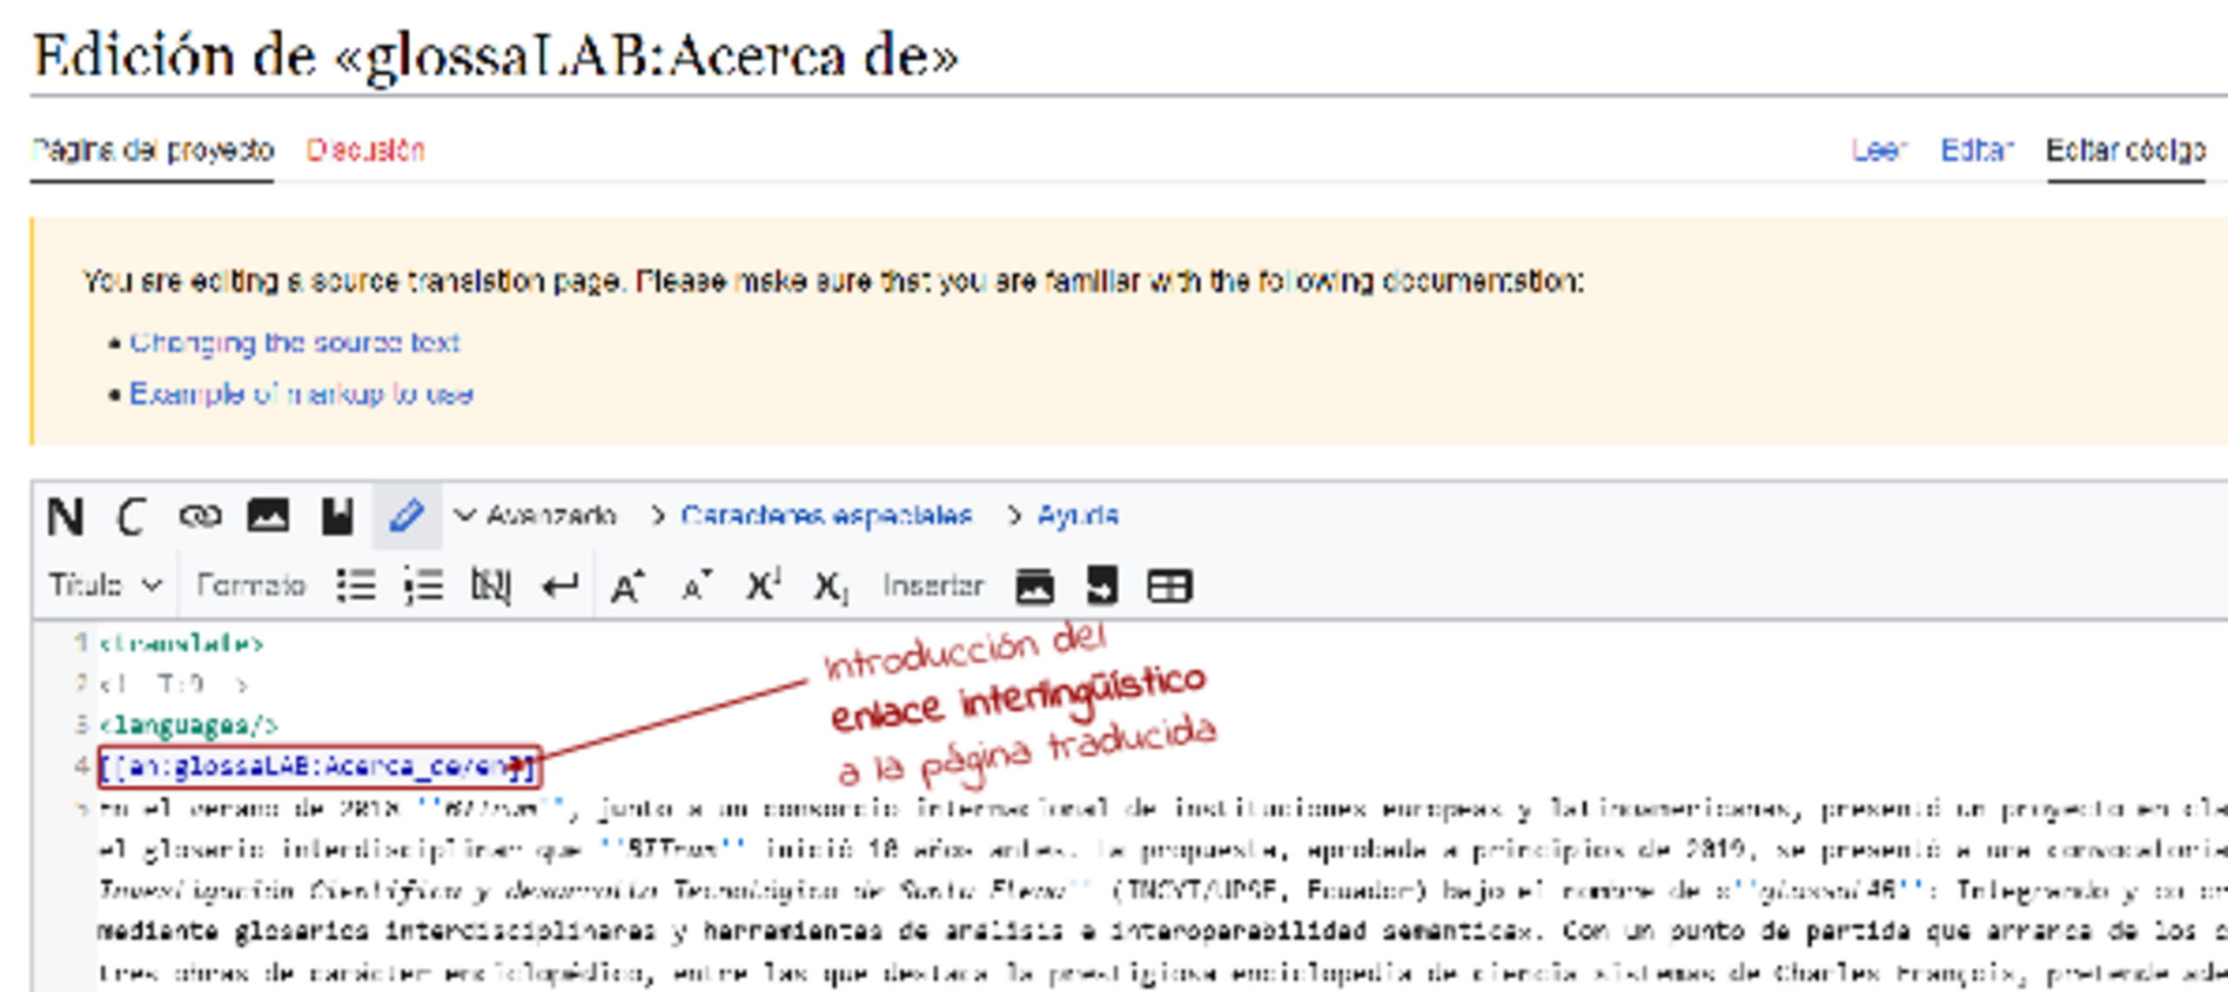Click the insert link chain icon
2228x992 pixels.
coord(200,516)
